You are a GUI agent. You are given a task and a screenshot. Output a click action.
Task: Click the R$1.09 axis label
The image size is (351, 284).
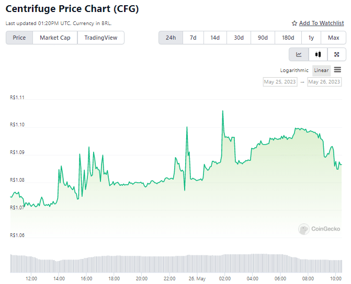17,152
